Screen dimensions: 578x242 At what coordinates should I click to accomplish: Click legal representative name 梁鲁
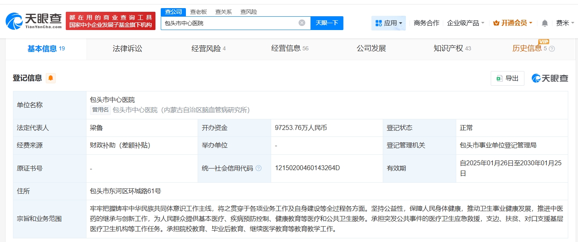click(x=97, y=128)
